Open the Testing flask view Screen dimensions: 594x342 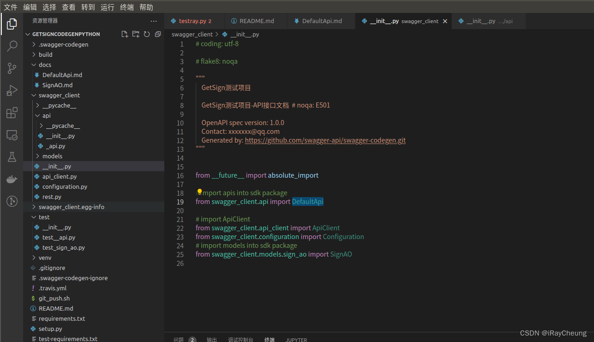click(12, 157)
